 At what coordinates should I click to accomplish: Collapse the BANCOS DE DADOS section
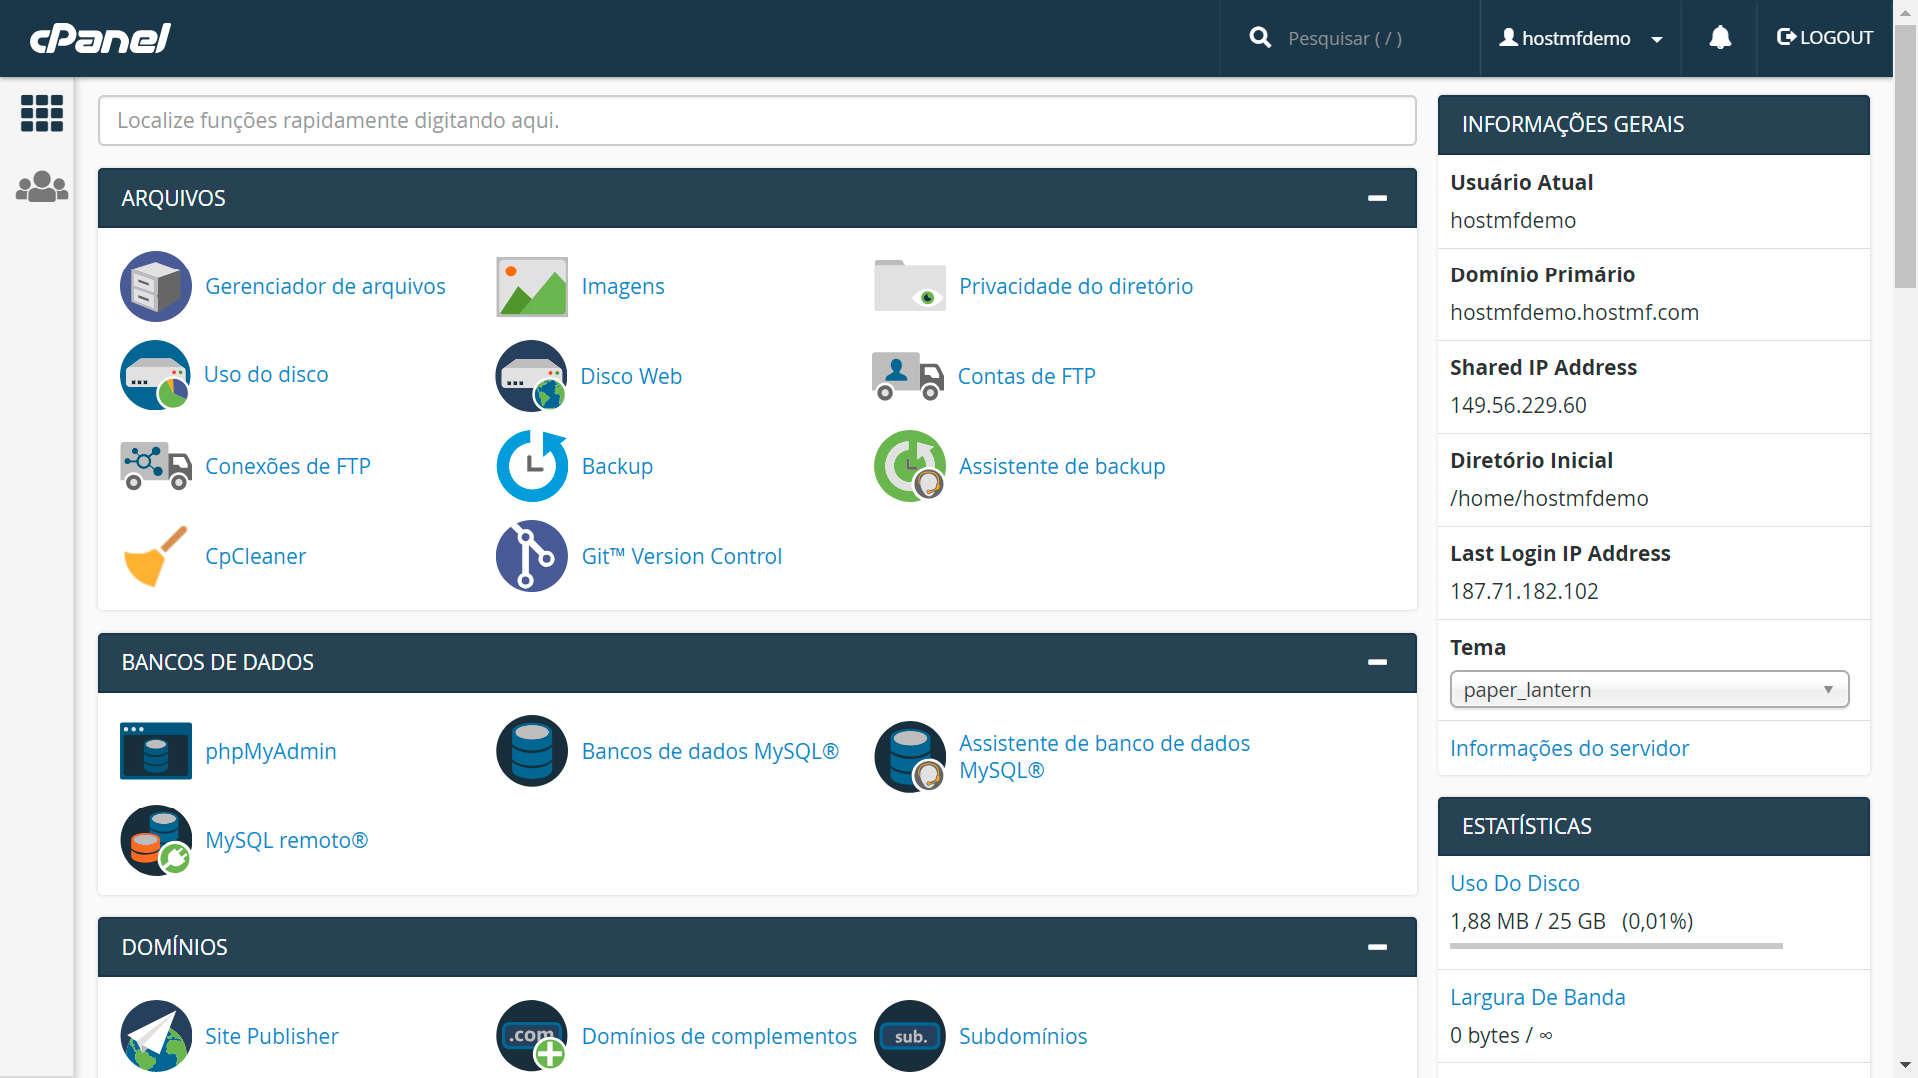coord(1377,662)
